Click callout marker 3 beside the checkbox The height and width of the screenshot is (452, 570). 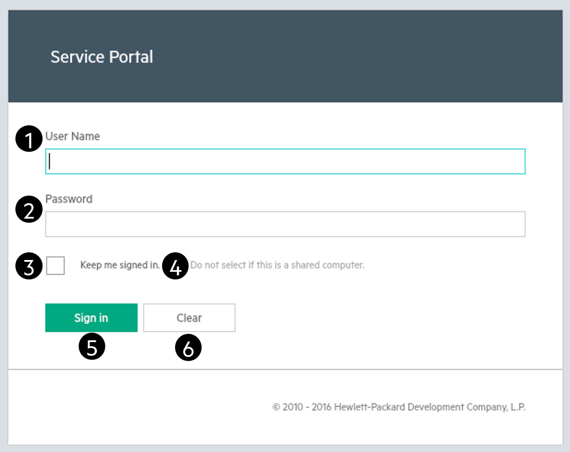29,266
